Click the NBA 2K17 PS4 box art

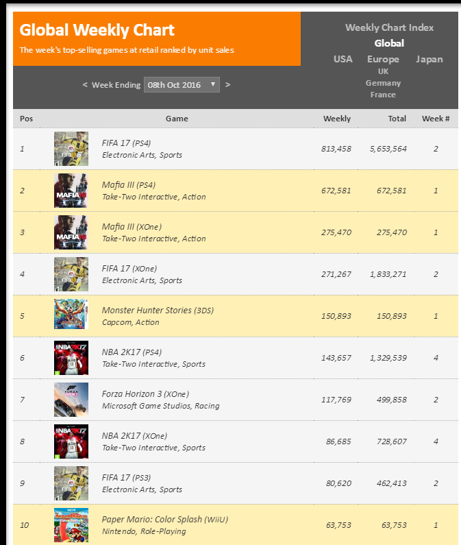pos(71,358)
